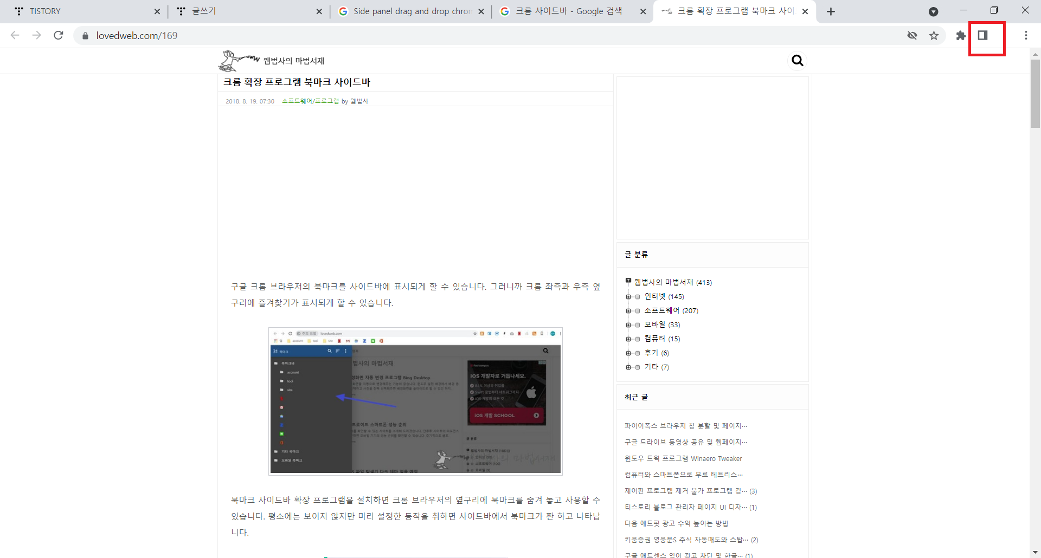Open recent post 키움증권 영웅문S 주식 자동매도

pos(686,540)
